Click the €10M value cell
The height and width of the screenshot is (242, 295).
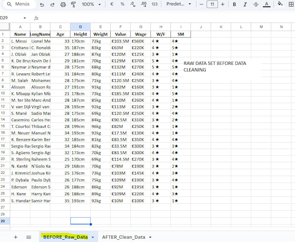coord(121,201)
